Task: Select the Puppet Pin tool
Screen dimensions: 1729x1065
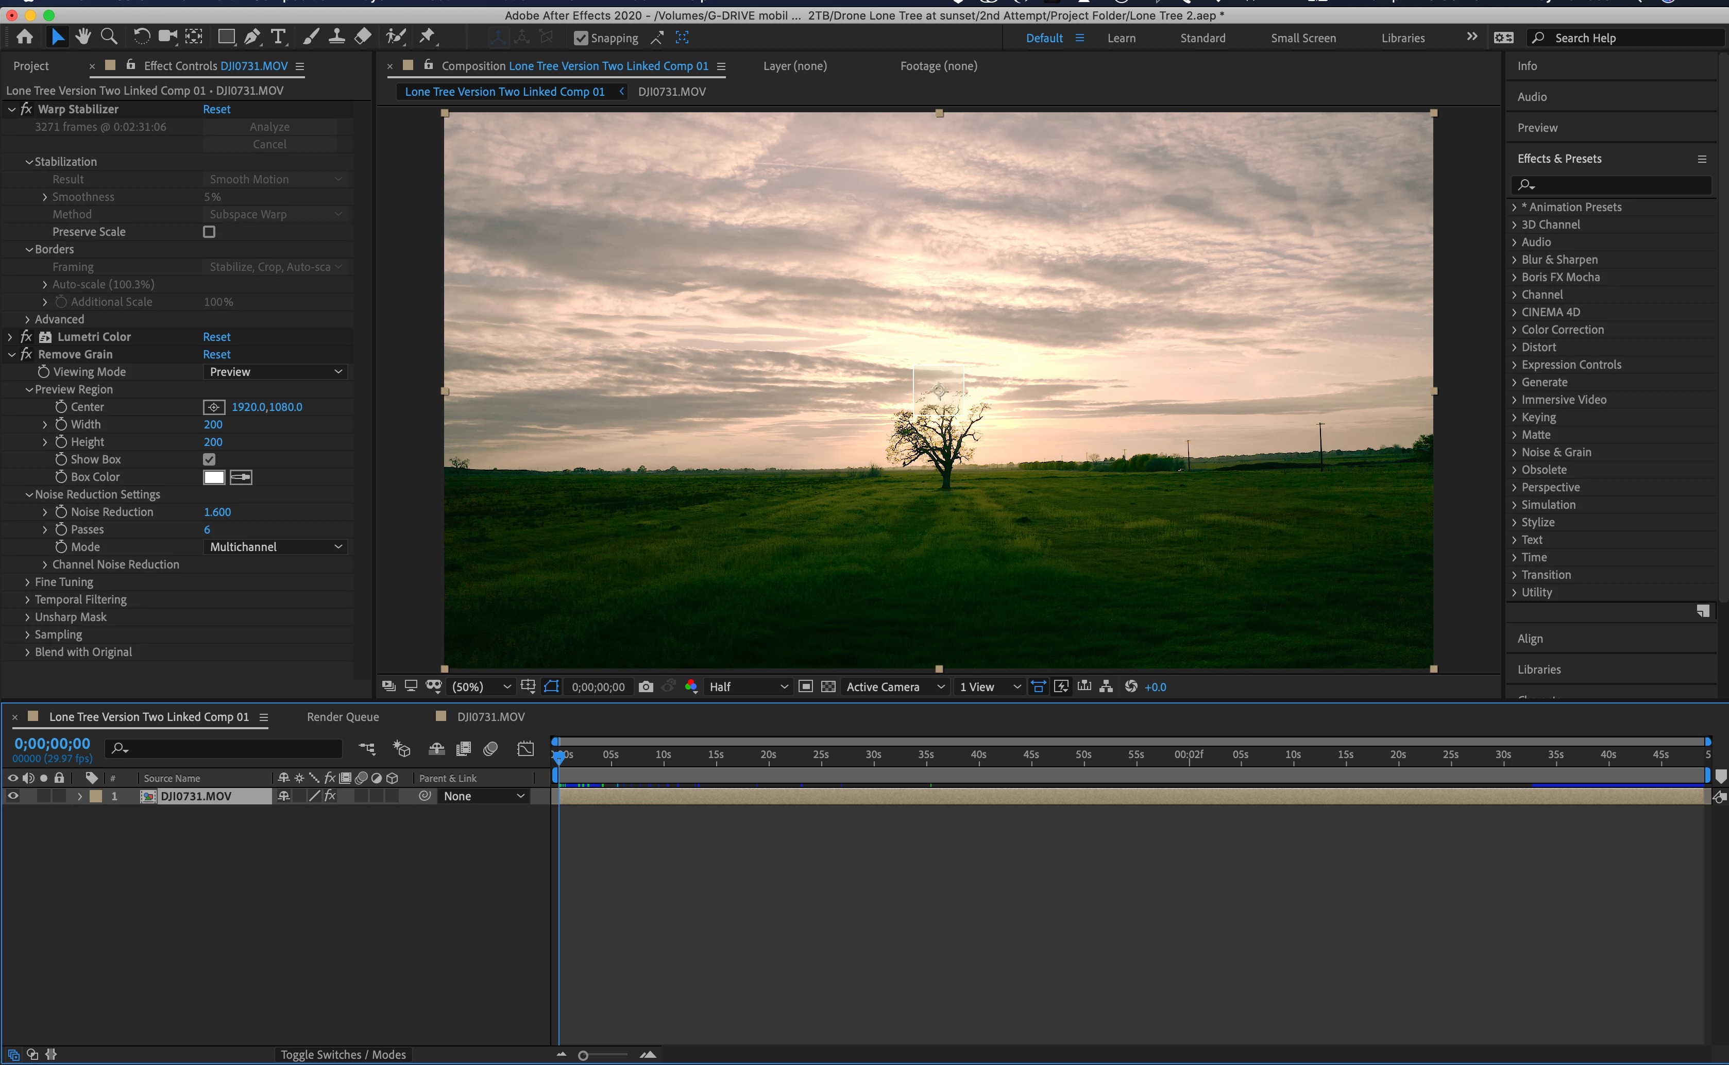Action: pyautogui.click(x=427, y=37)
